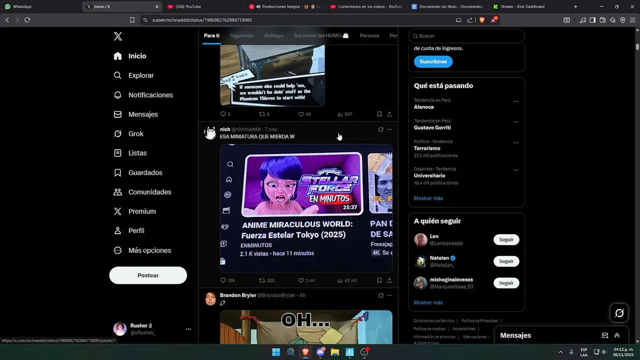Open options for Gustavo Gorriti trend
Screen dimensions: 640x360
(516, 122)
